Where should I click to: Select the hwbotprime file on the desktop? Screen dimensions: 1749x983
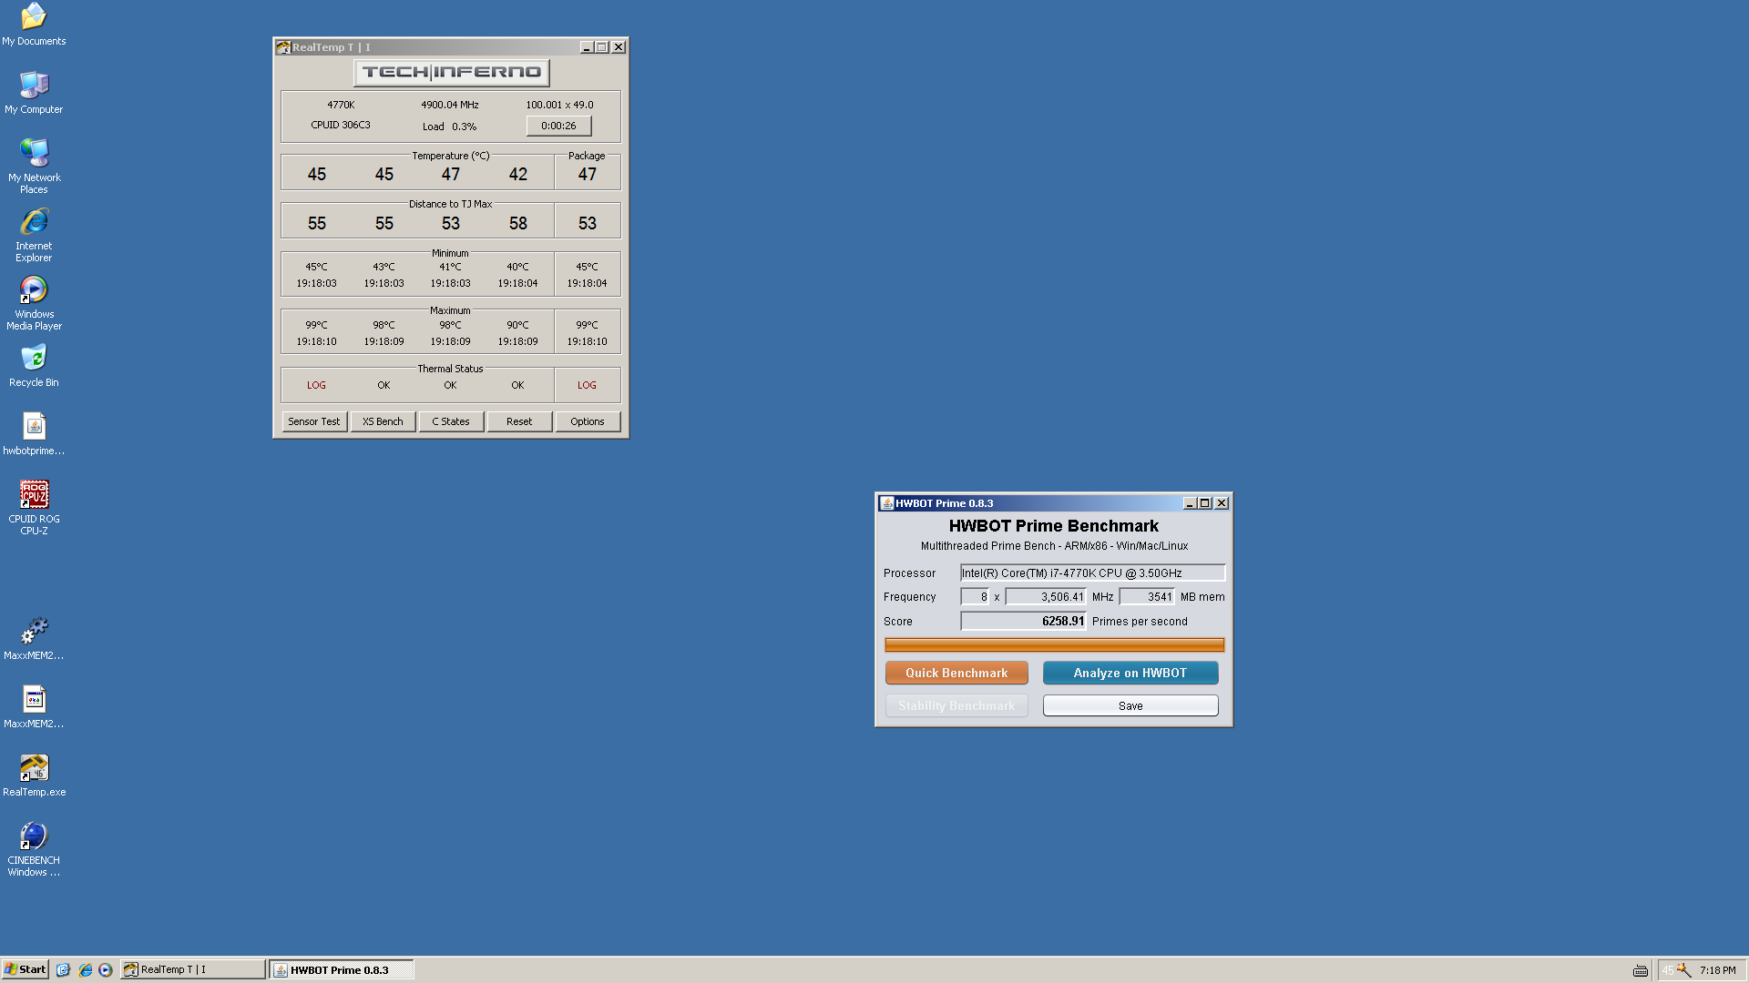click(34, 433)
